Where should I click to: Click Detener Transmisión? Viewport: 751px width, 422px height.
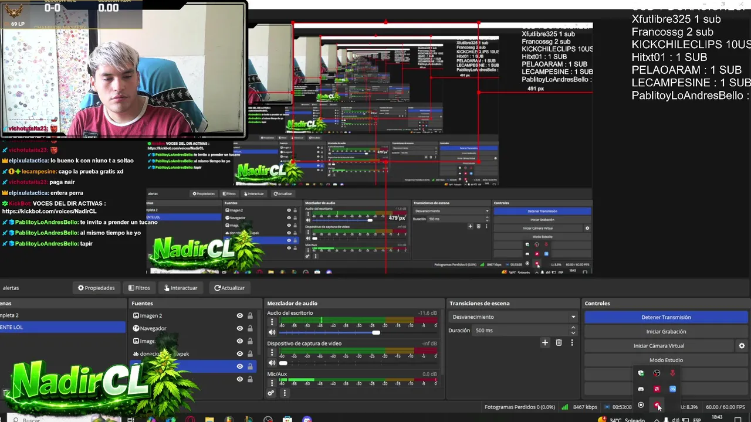(666, 317)
